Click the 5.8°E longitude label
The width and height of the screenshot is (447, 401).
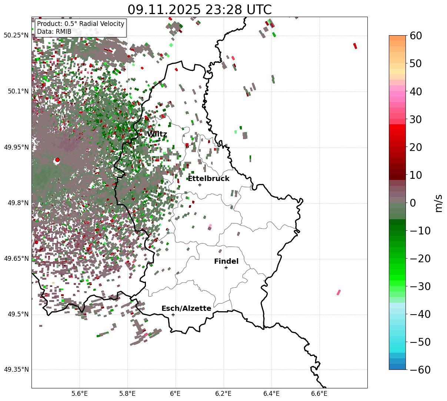click(127, 394)
